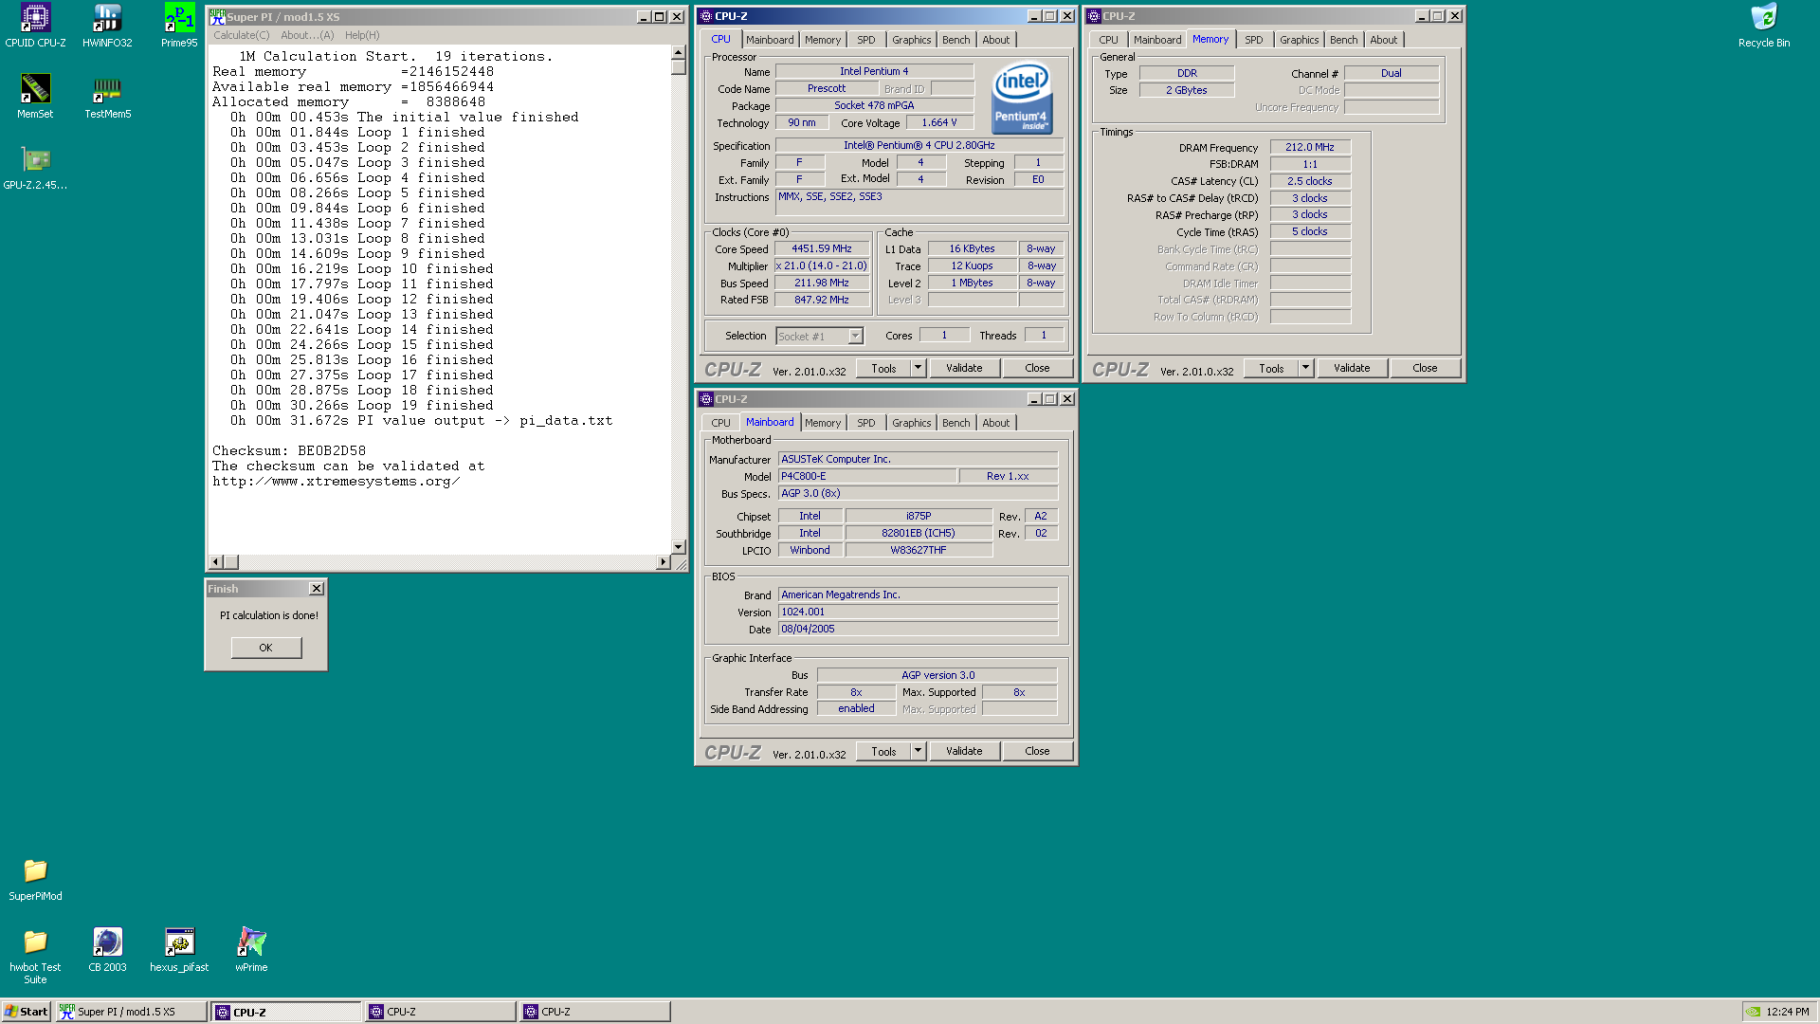Click the CPU-Z icon in the Mainboard window title bar
This screenshot has height=1024, width=1820.
click(x=706, y=399)
